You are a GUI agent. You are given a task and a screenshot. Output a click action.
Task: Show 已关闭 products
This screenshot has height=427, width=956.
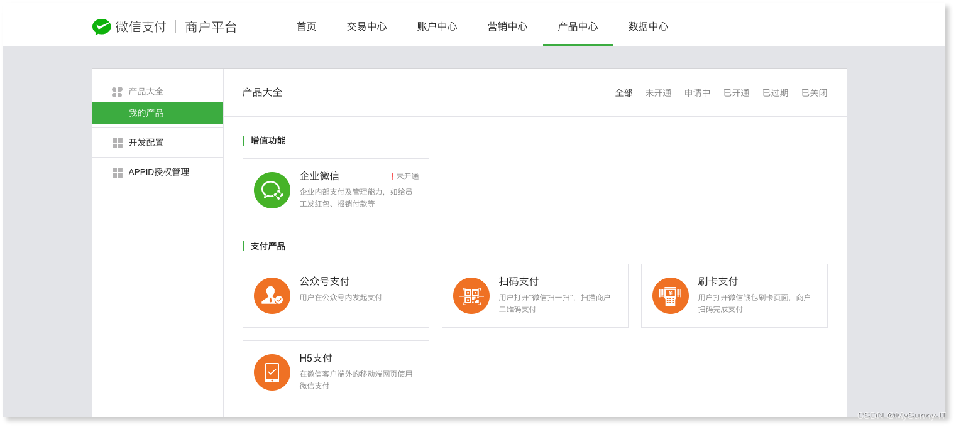(815, 93)
